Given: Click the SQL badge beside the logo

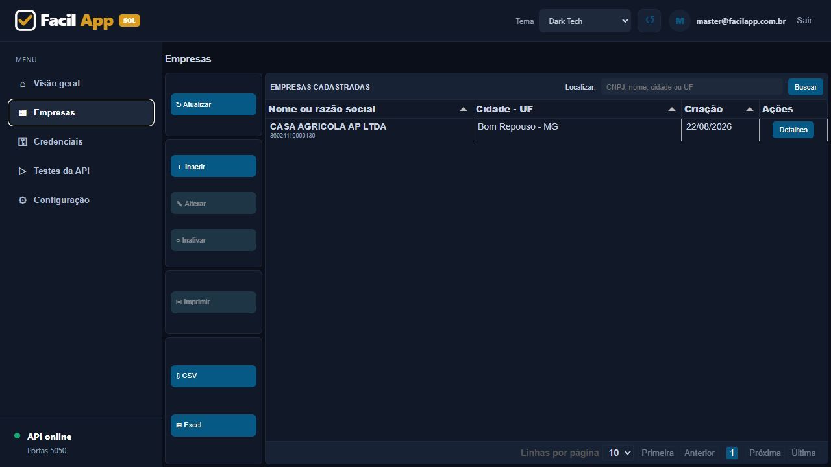Looking at the screenshot, I should [x=129, y=21].
